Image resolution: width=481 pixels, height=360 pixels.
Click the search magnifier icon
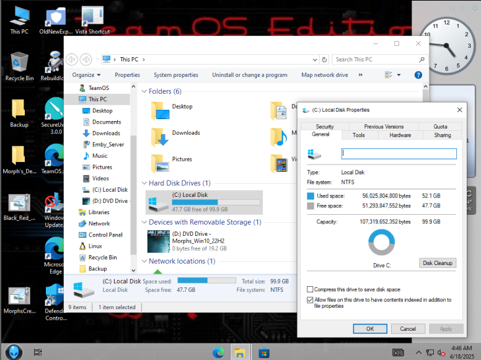tap(421, 60)
